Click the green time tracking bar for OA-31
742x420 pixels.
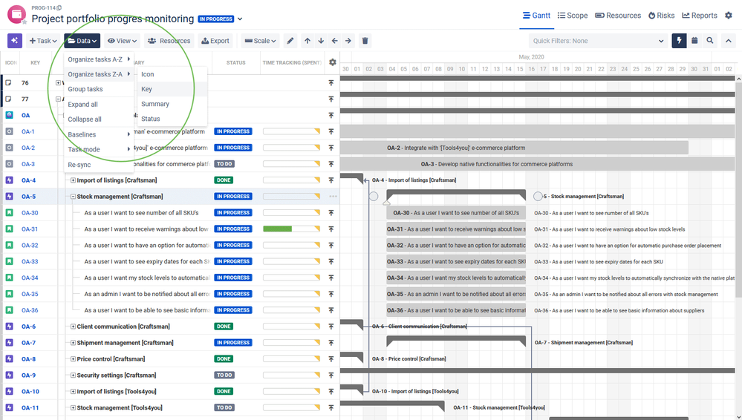pyautogui.click(x=277, y=229)
